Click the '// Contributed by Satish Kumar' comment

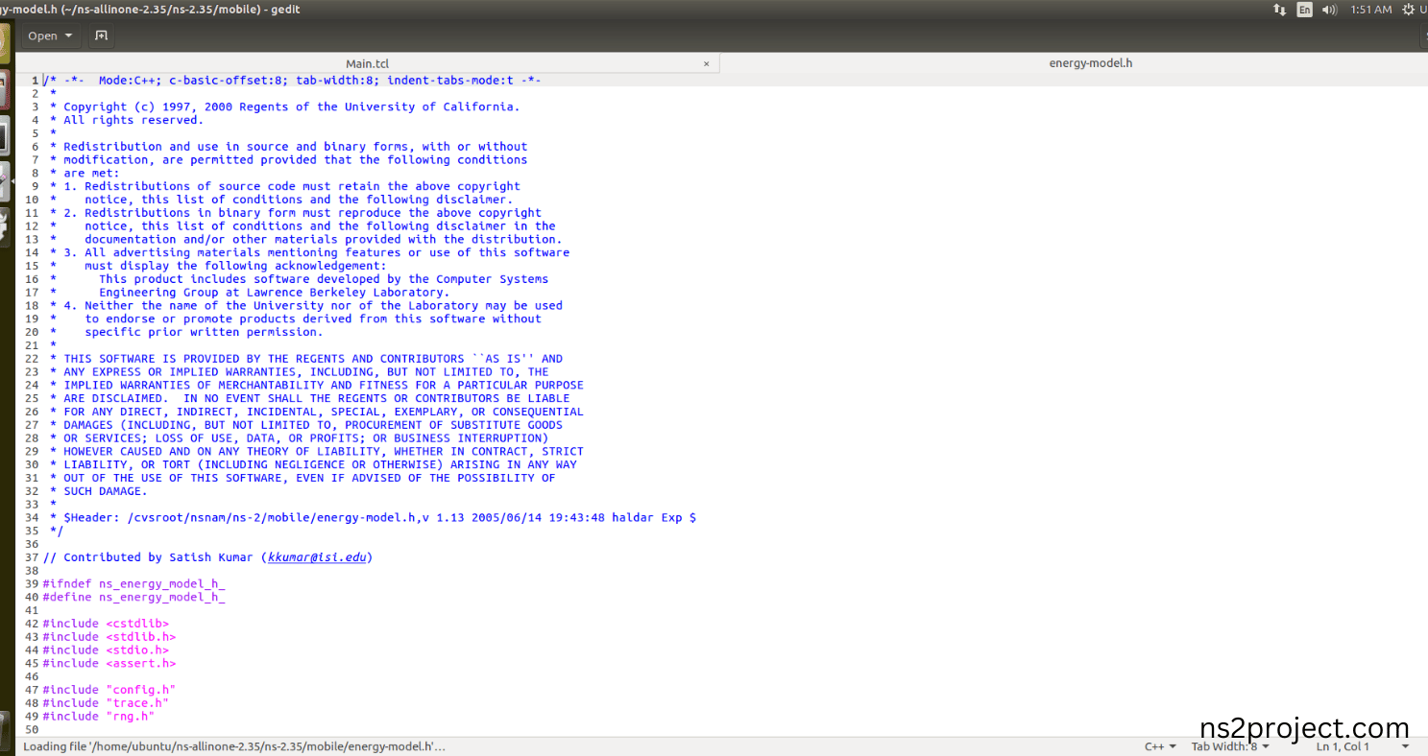pos(207,557)
